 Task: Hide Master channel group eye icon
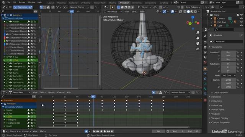[x=11, y=22]
